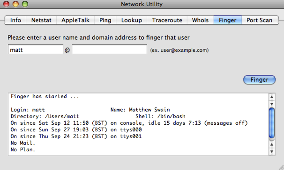This screenshot has height=170, width=284.
Task: Click the blue Finger button
Action: (259, 80)
